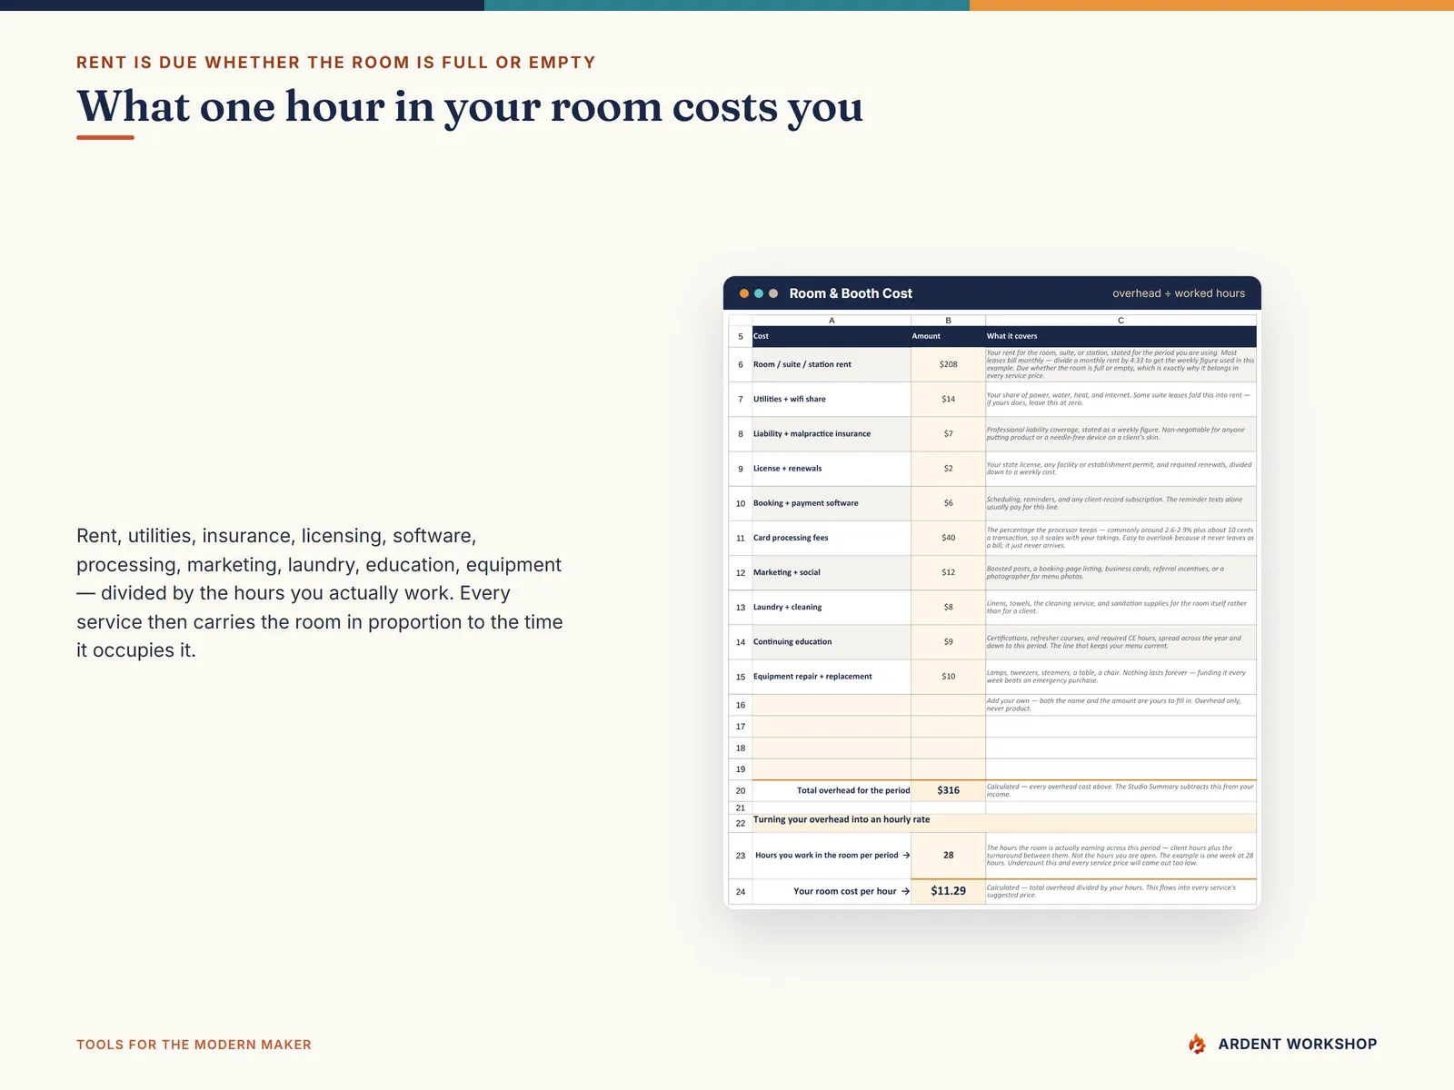Select the $2 amount cell
The width and height of the screenshot is (1454, 1090).
click(x=948, y=469)
